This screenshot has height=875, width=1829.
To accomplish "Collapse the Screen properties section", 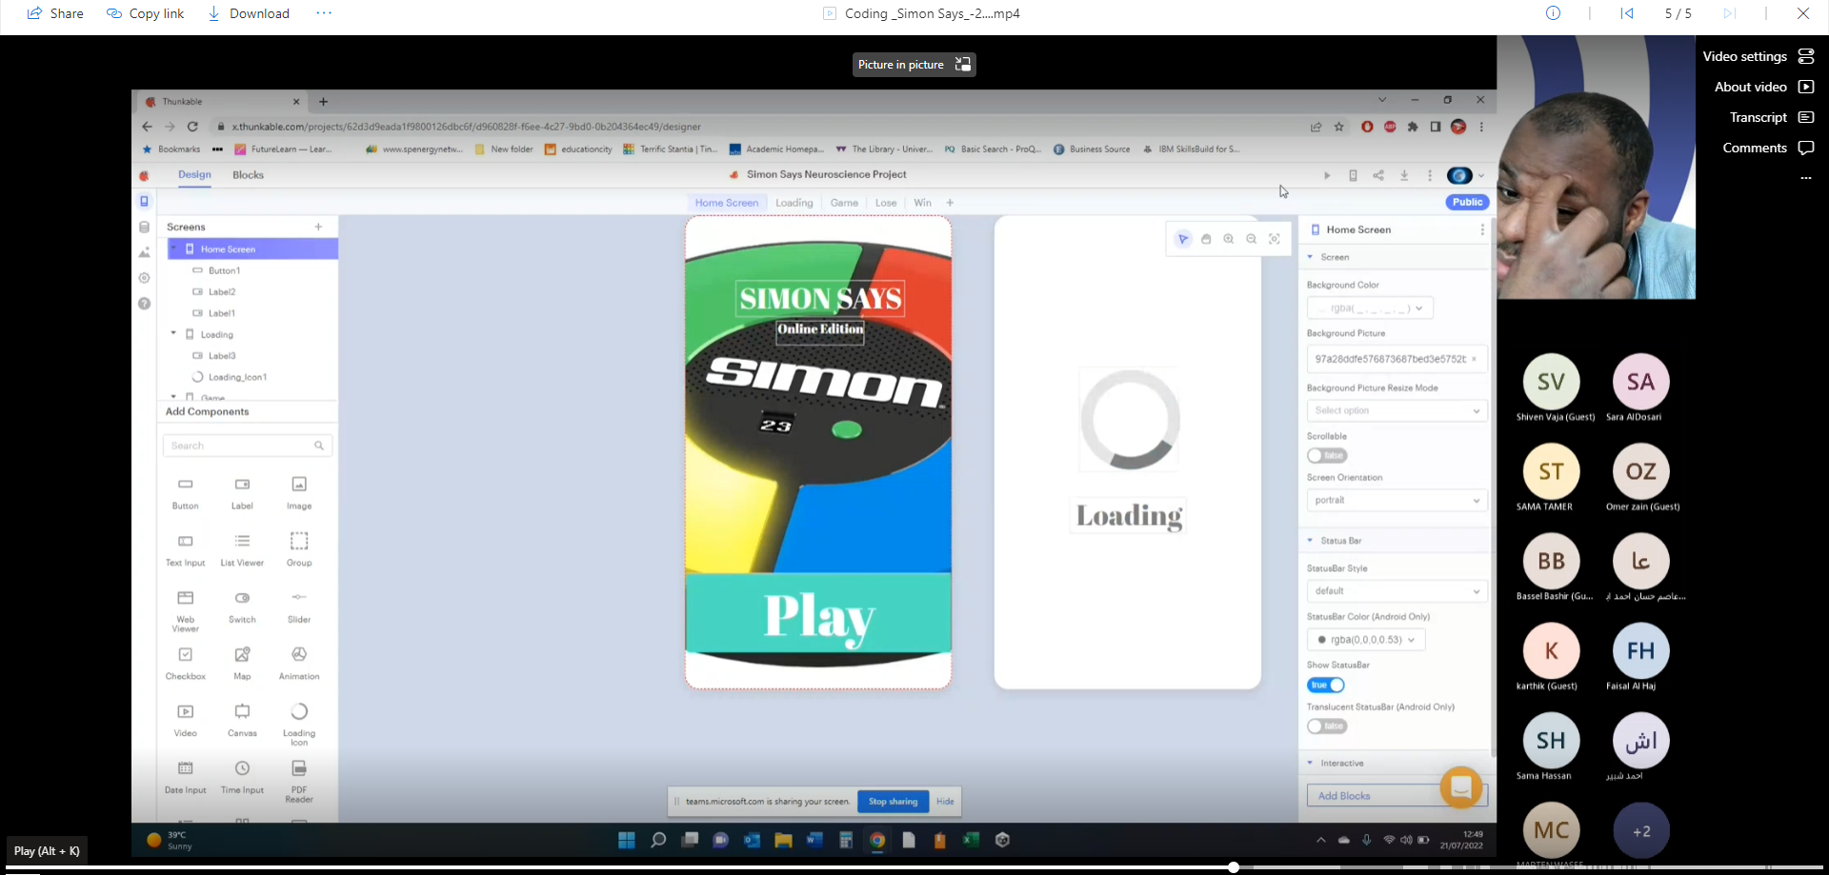I will [1310, 257].
